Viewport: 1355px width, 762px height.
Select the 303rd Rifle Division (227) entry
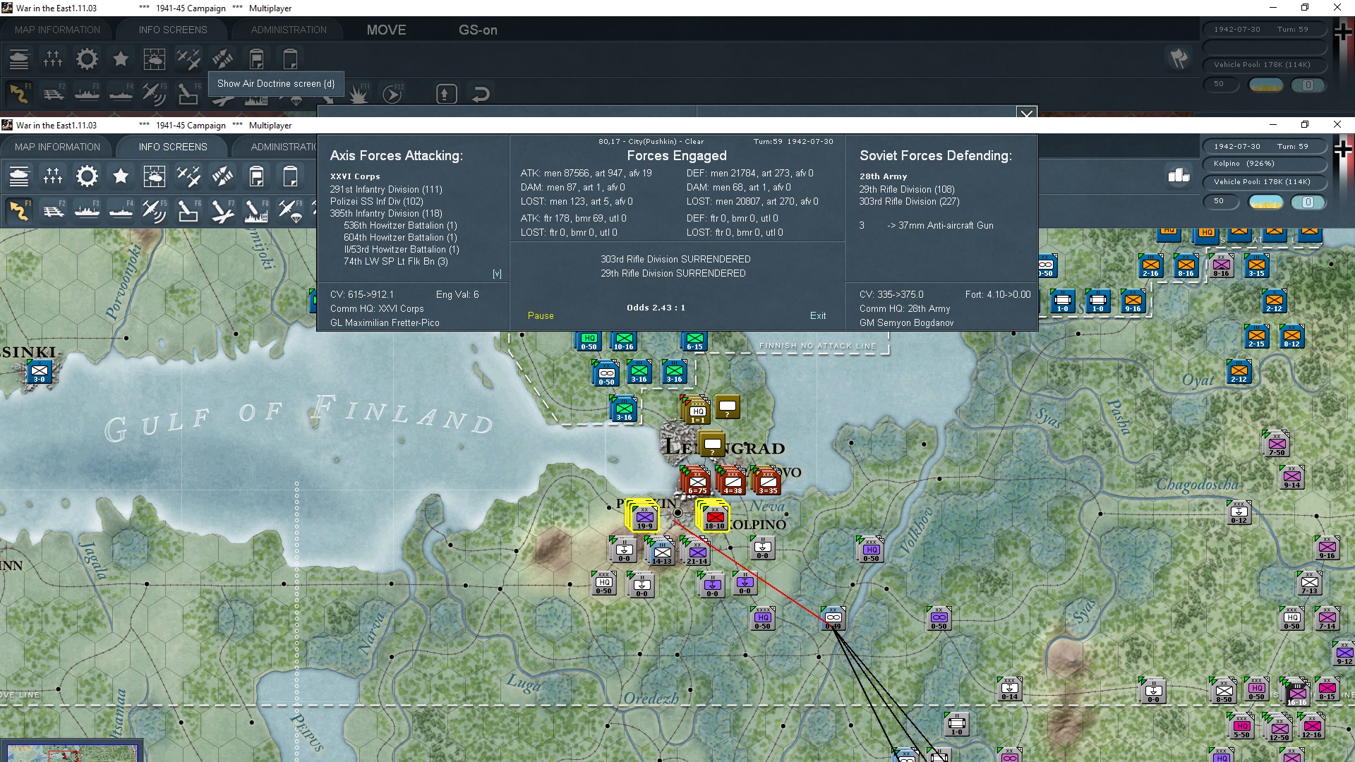(x=909, y=202)
